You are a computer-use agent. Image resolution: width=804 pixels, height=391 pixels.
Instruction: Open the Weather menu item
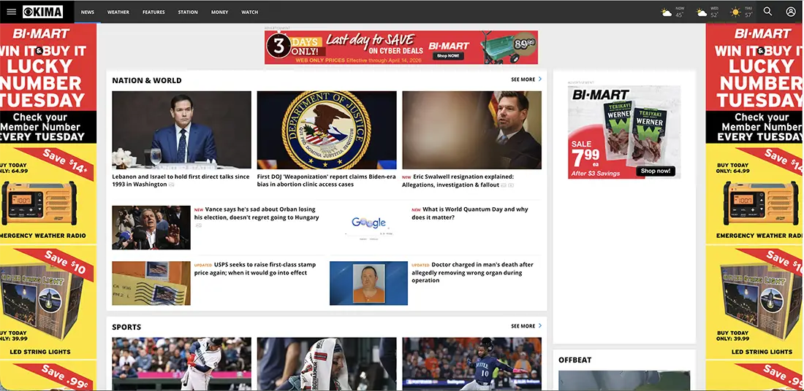pyautogui.click(x=118, y=12)
